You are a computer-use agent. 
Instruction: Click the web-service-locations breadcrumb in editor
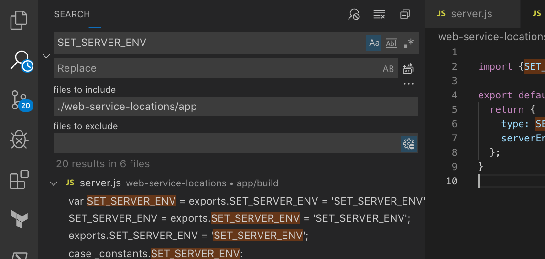pyautogui.click(x=491, y=37)
